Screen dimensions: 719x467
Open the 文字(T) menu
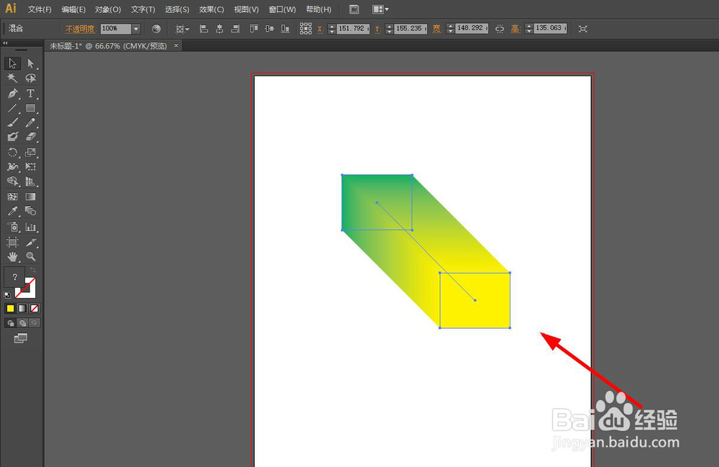click(142, 9)
